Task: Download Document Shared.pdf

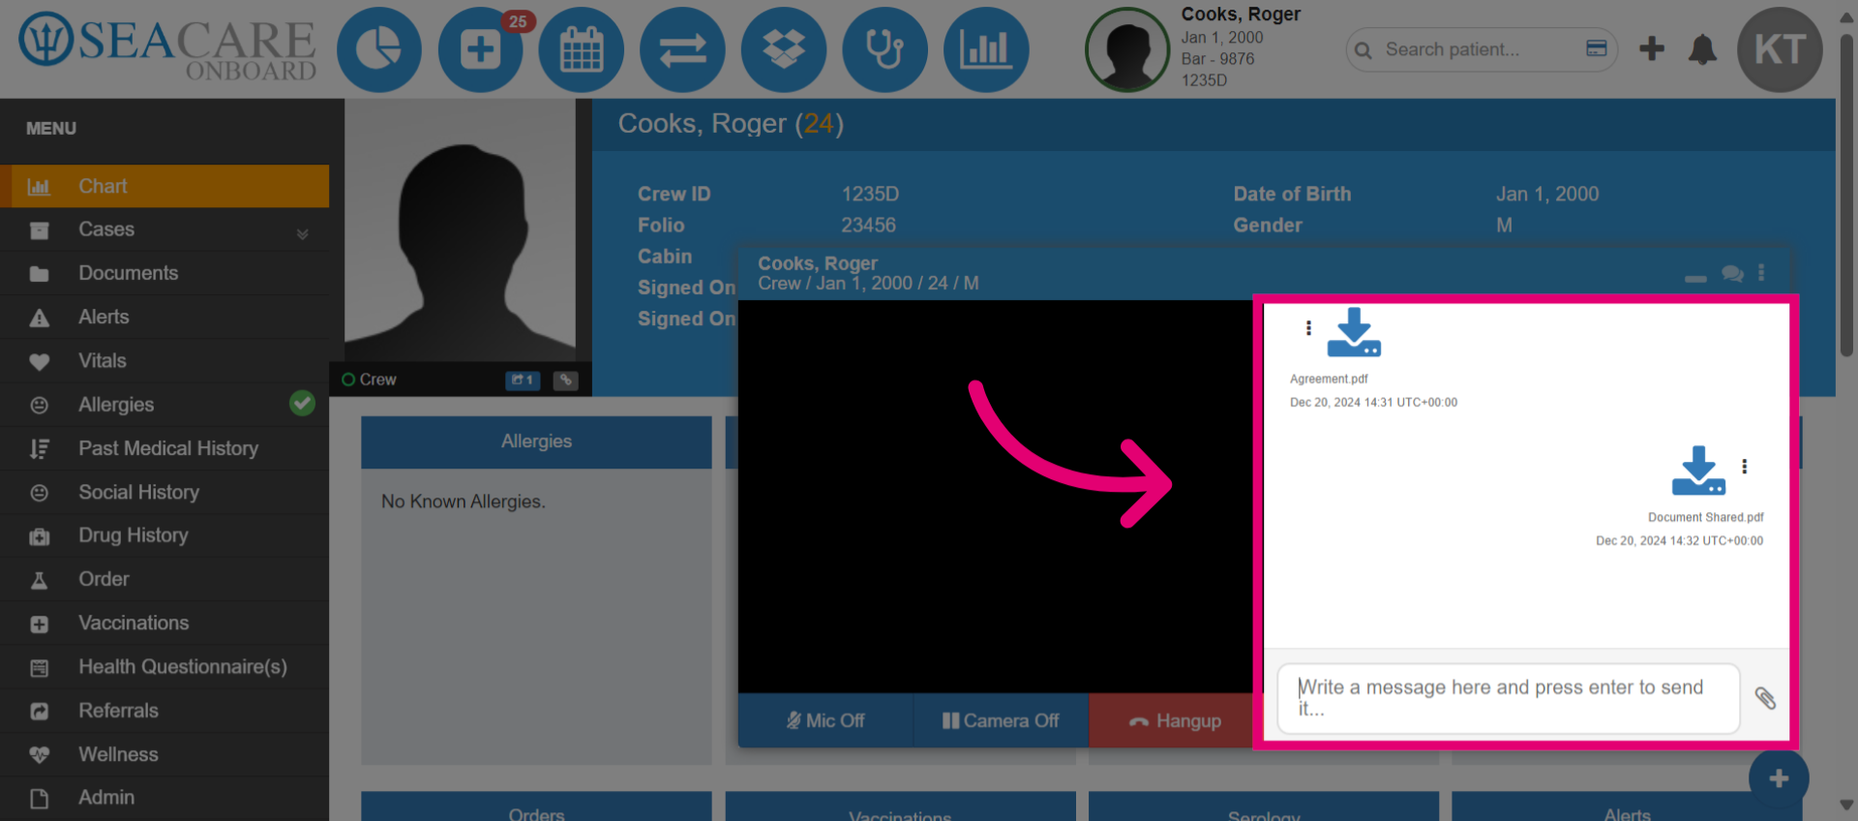Action: [x=1699, y=471]
